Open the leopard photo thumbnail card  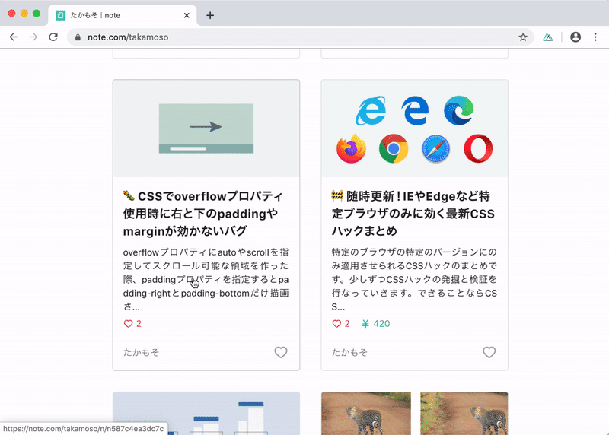point(414,413)
